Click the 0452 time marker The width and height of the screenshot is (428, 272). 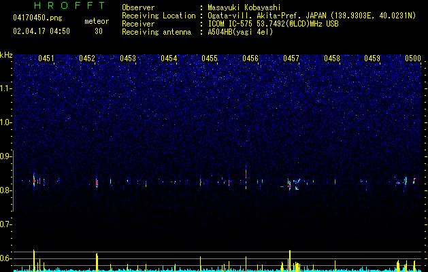point(87,58)
